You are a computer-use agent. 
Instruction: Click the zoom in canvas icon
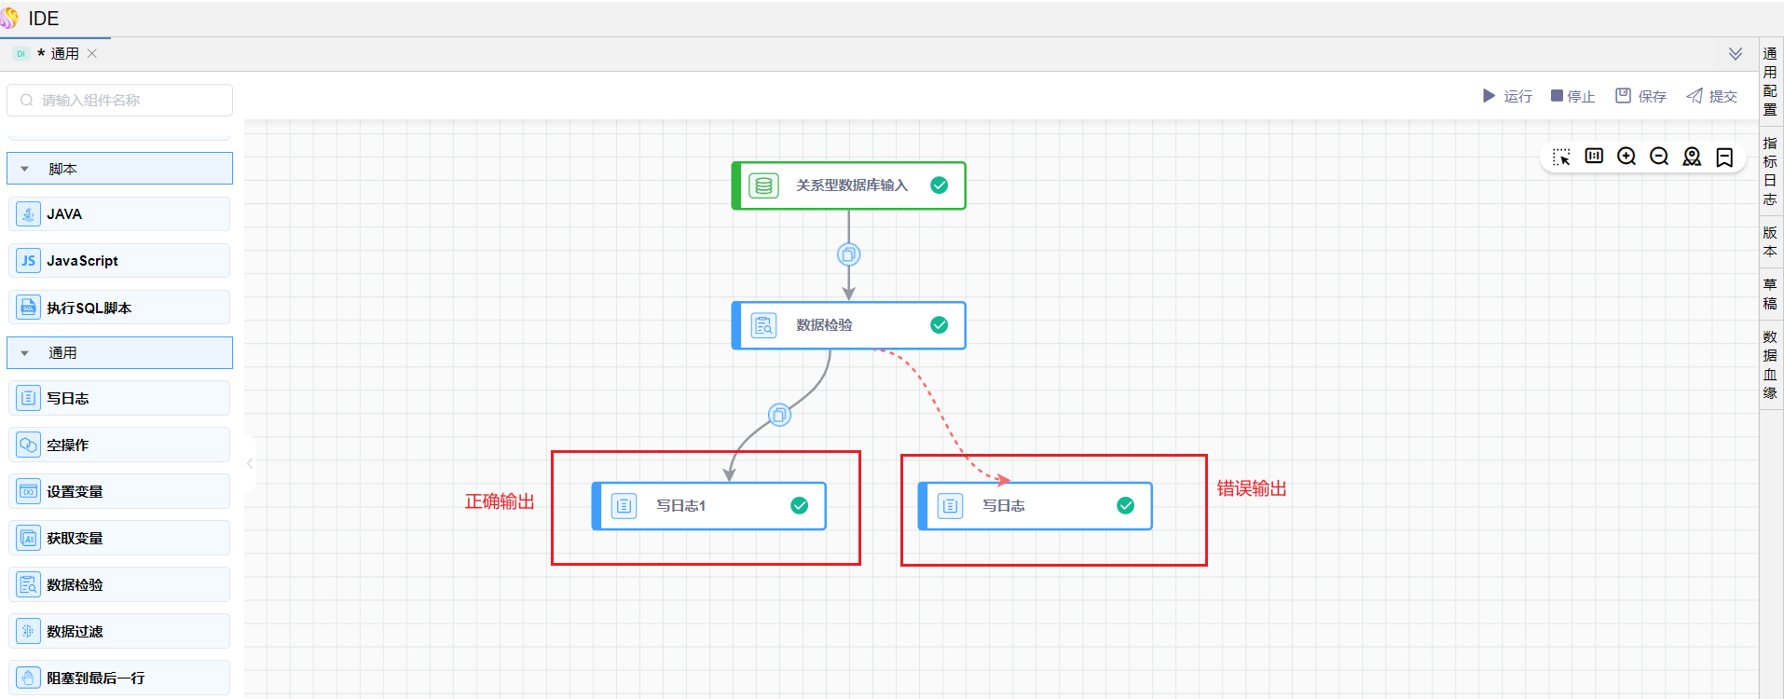(1626, 157)
